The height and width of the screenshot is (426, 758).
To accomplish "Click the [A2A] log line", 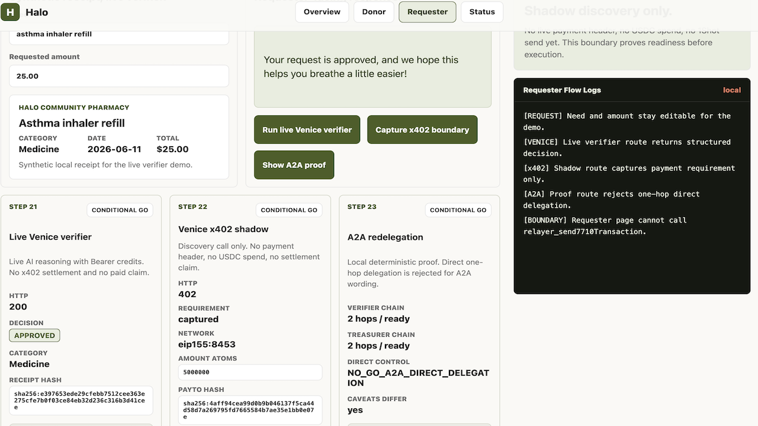I will point(612,199).
